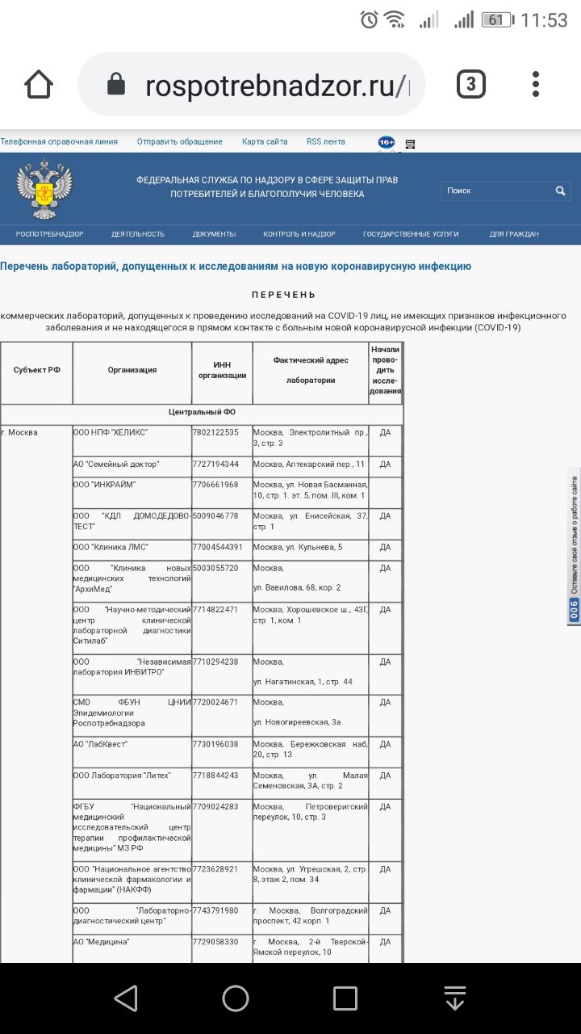Select ООО "ИНКРАЙМ" cell
The image size is (581, 1034).
pos(132,492)
